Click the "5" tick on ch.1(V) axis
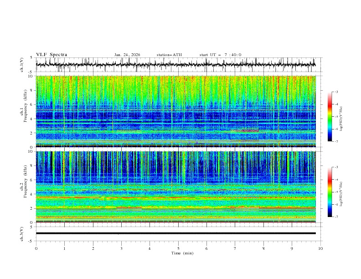Image resolution: width=361 pixels, height=279 pixels. click(x=31, y=57)
